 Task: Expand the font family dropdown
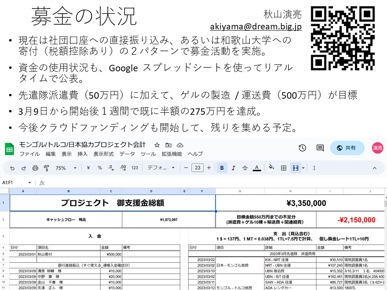(x=161, y=168)
